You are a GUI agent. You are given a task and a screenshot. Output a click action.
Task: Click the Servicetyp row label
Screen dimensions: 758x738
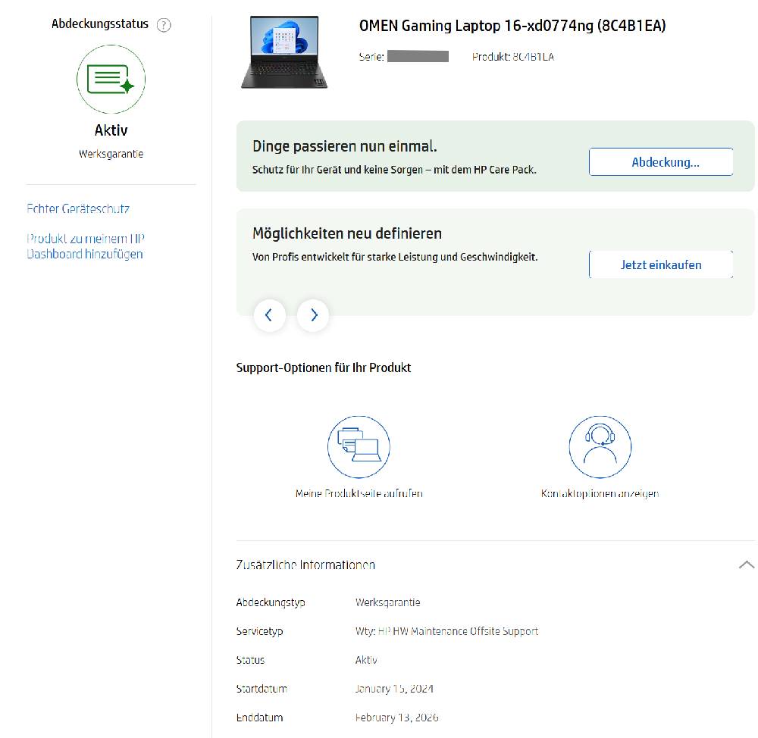click(259, 631)
